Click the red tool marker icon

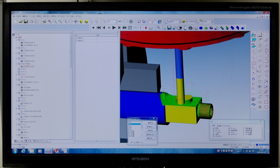[x=146, y=28]
